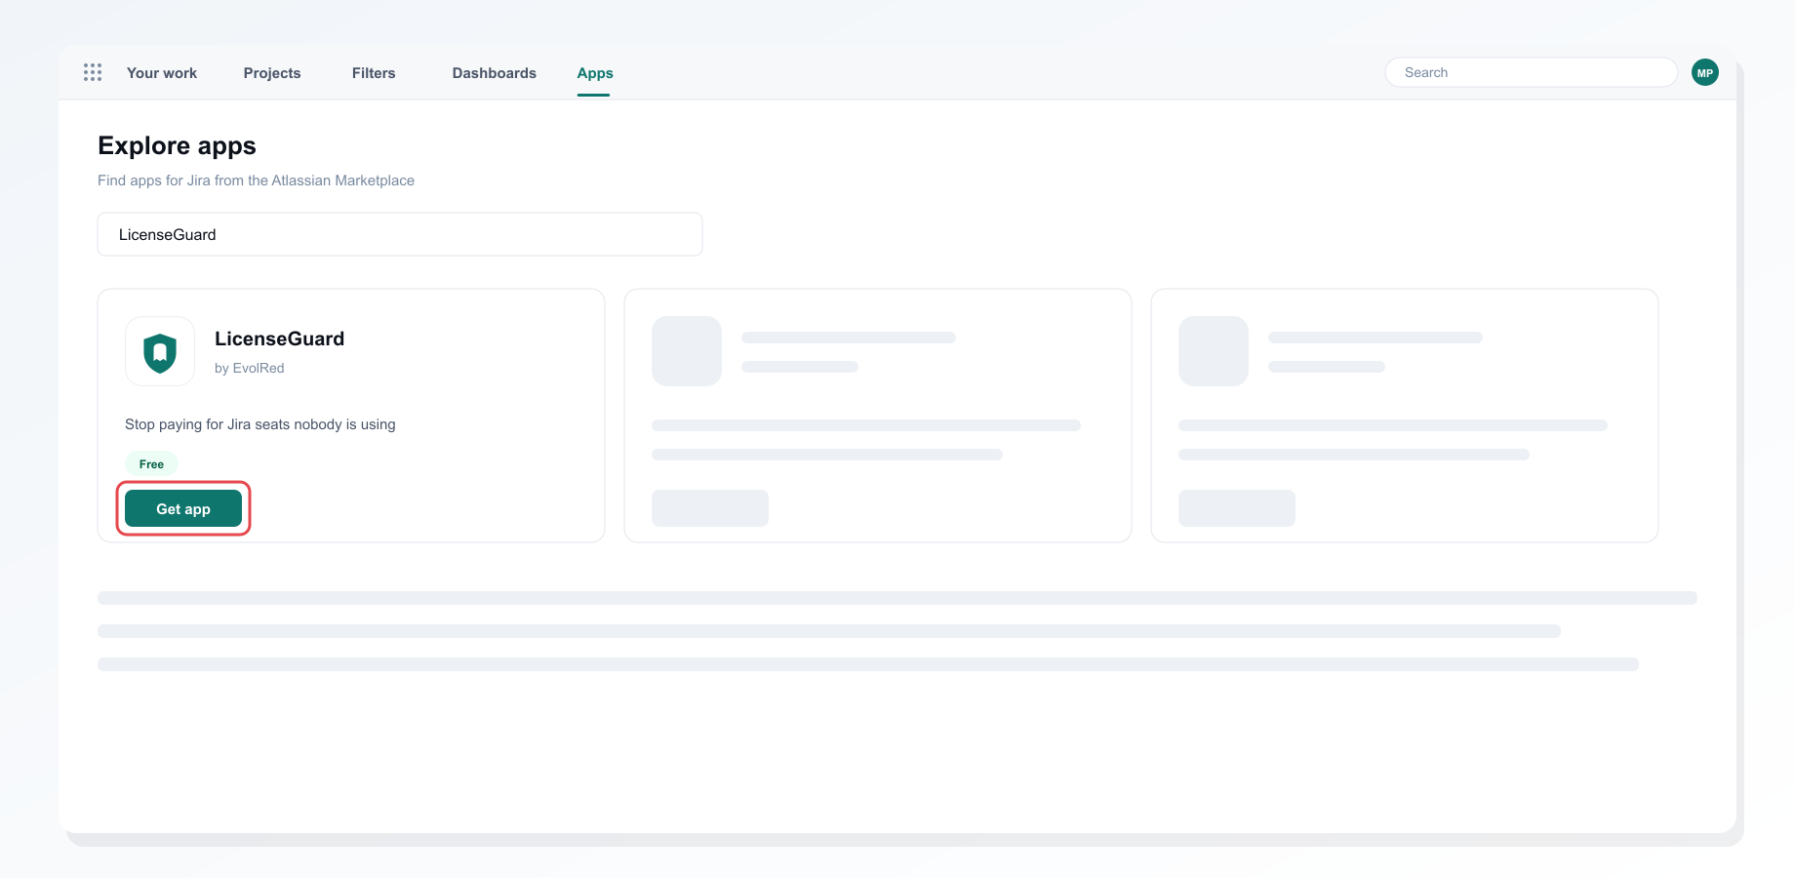Click 'Find apps for Jira' subtitle
Screen dimensions: 1795x878
click(256, 180)
